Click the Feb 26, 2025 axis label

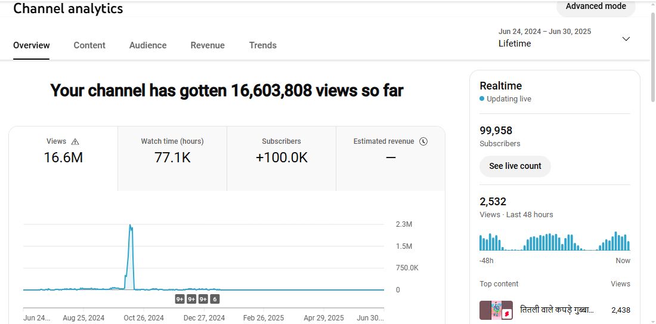264,317
